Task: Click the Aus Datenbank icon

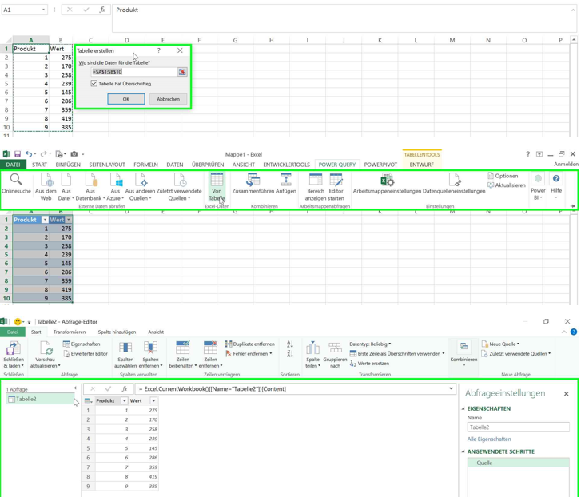Action: [91, 180]
